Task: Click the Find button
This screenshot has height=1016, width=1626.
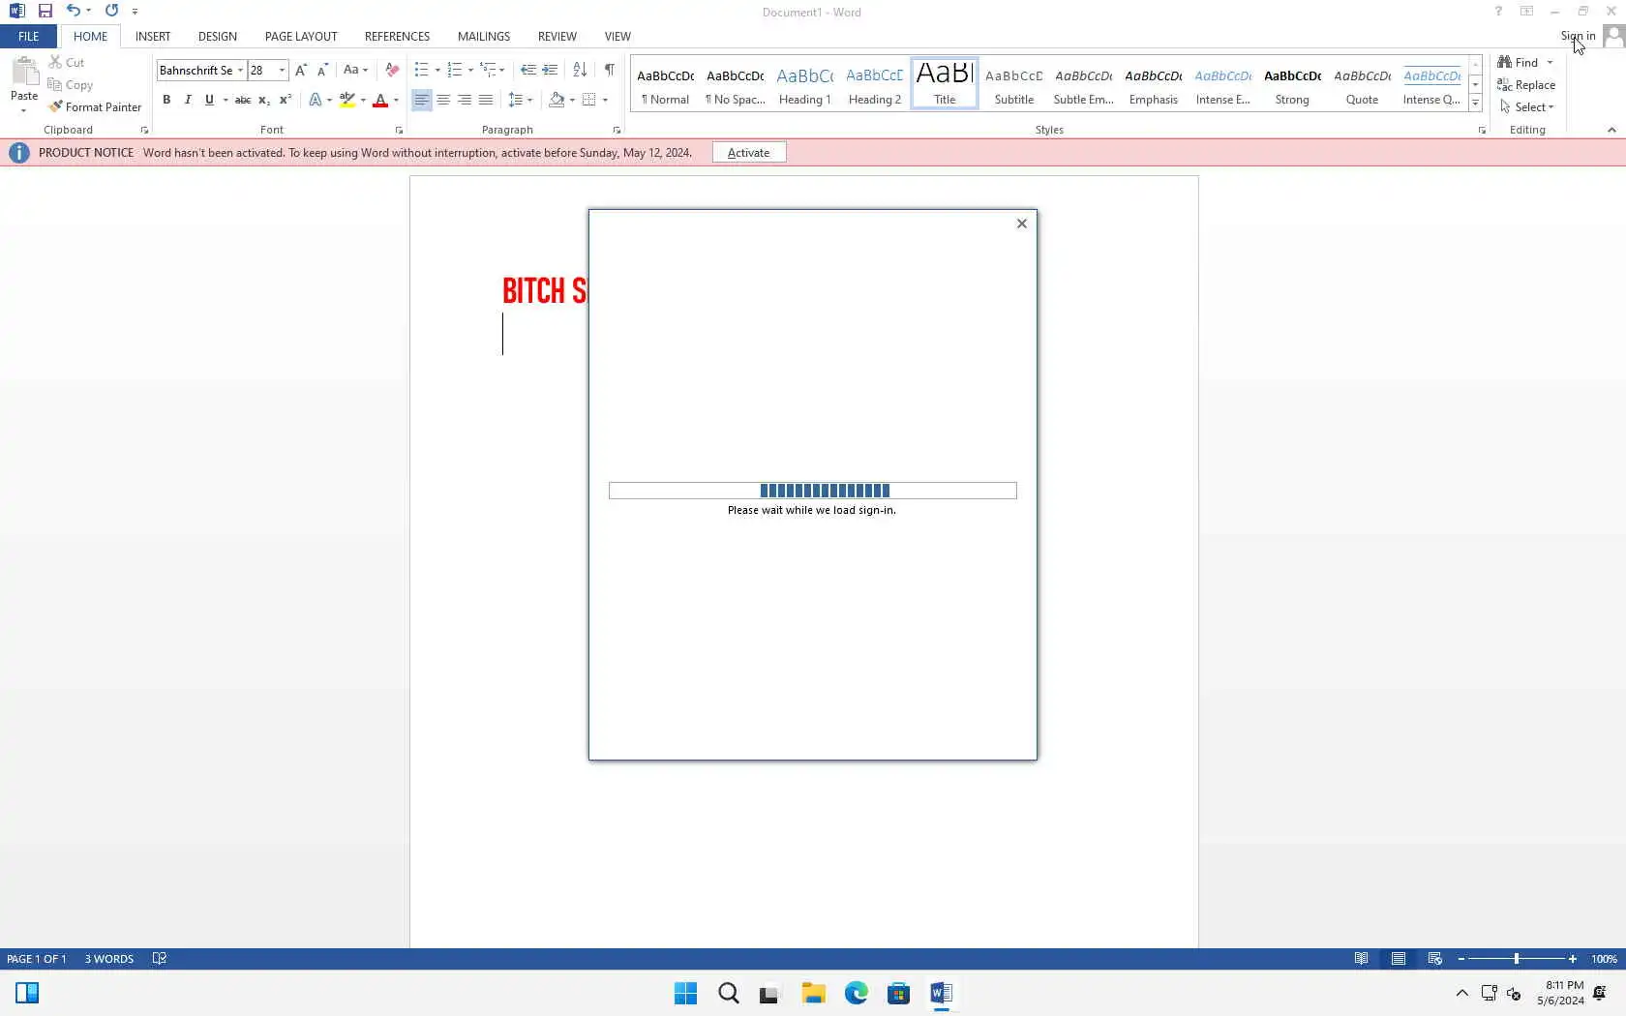Action: tap(1520, 62)
